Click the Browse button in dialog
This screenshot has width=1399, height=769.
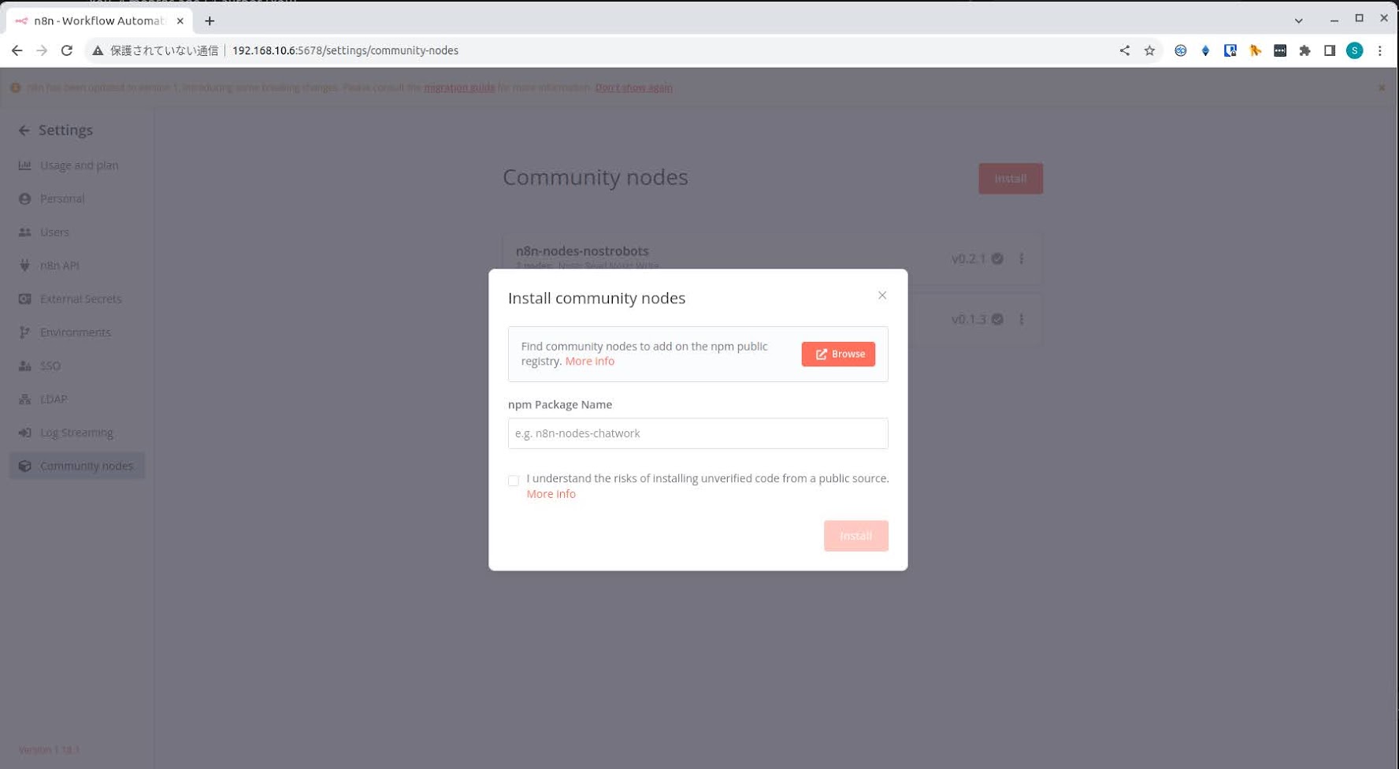[x=838, y=355]
